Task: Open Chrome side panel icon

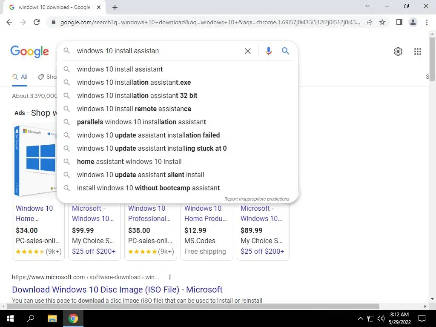Action: tap(399, 22)
